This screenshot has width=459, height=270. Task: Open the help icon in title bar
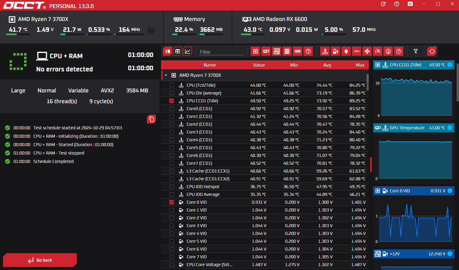tap(397, 4)
